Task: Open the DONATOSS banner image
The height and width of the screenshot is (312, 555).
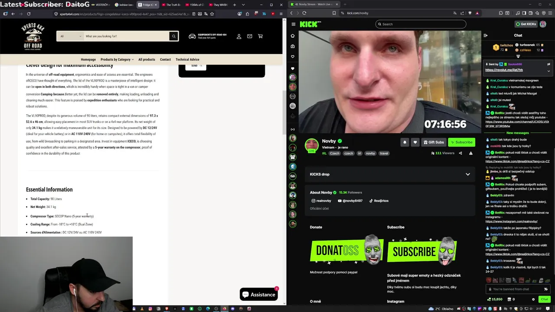Action: pos(347,250)
